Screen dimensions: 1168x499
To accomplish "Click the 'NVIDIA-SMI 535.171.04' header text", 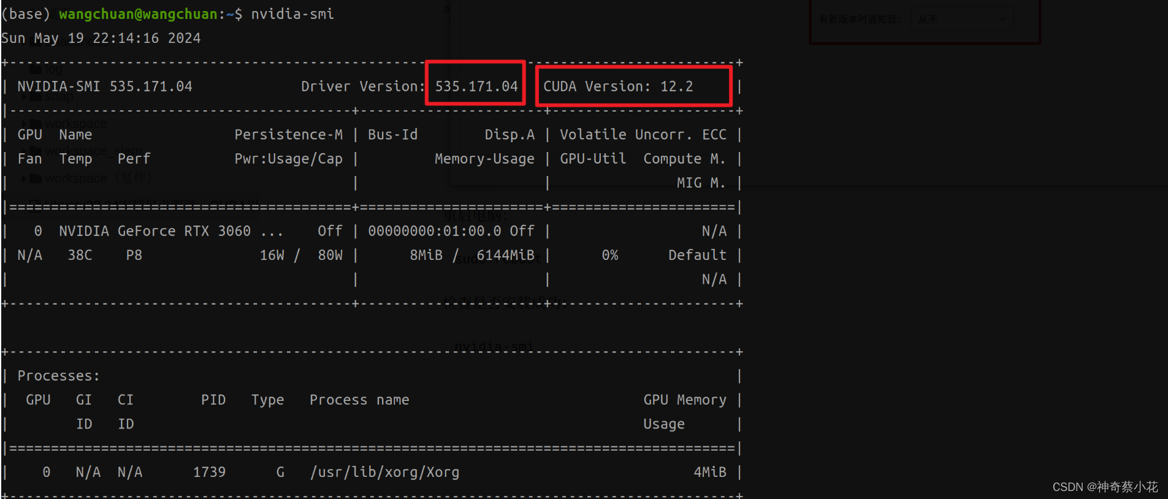I will pyautogui.click(x=105, y=86).
